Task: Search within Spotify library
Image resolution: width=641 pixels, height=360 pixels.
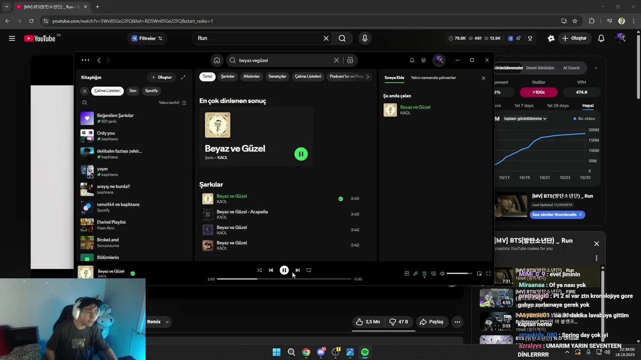Action: pos(85,102)
